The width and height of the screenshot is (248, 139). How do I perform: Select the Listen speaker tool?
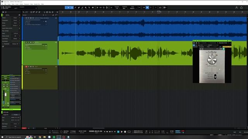(x=93, y=8)
